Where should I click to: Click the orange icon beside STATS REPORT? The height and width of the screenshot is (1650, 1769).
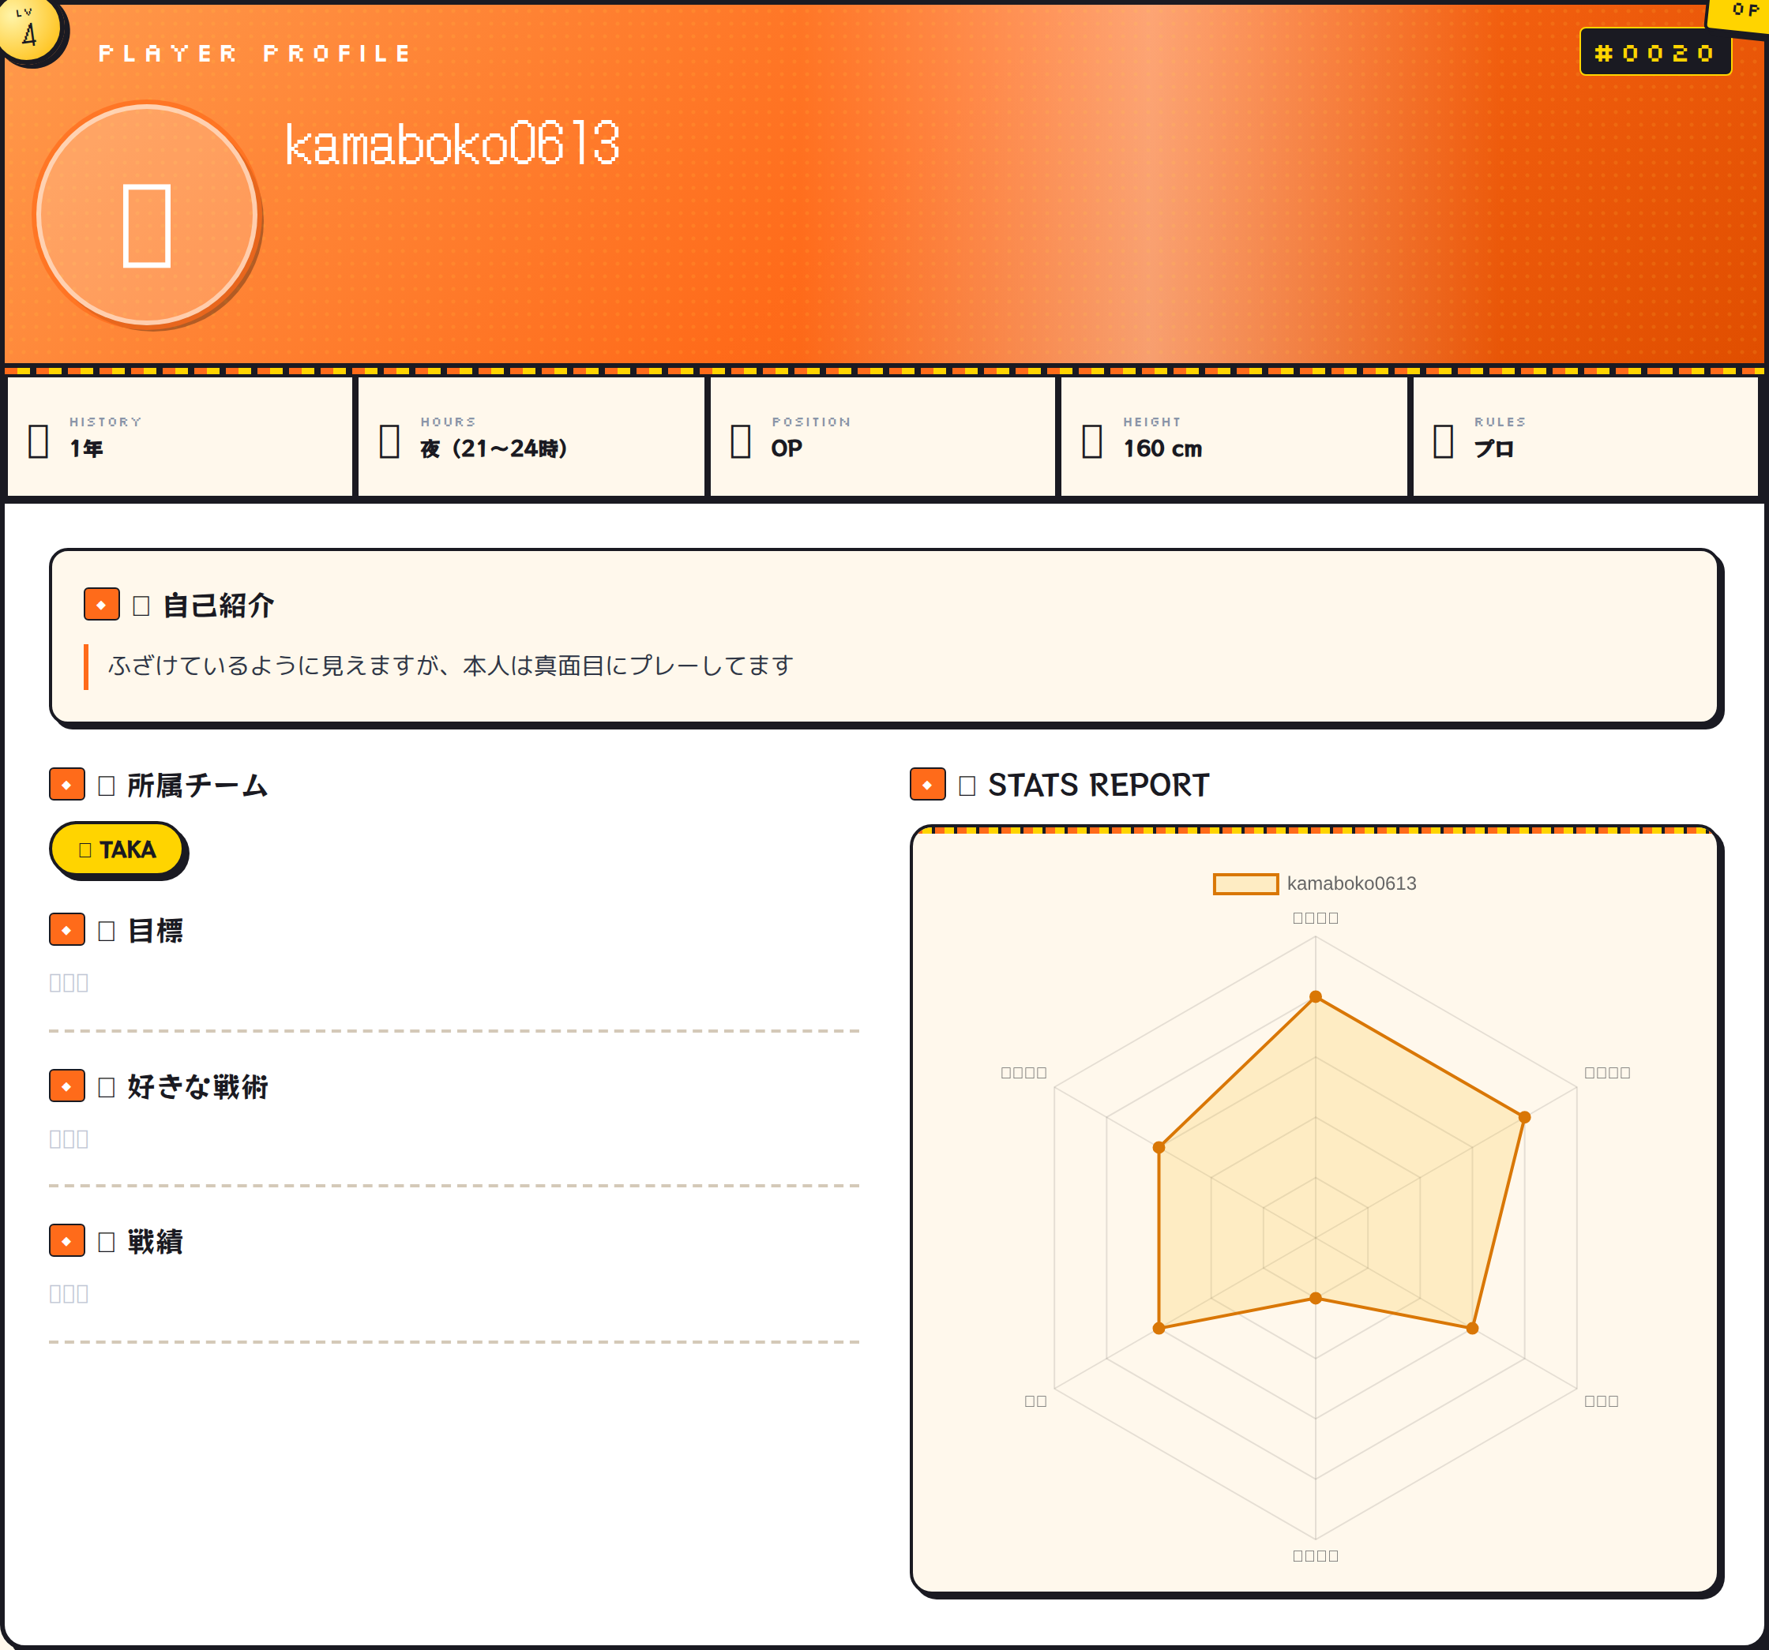coord(927,784)
